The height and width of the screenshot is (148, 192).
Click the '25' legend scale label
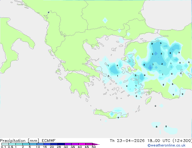(59, 147)
